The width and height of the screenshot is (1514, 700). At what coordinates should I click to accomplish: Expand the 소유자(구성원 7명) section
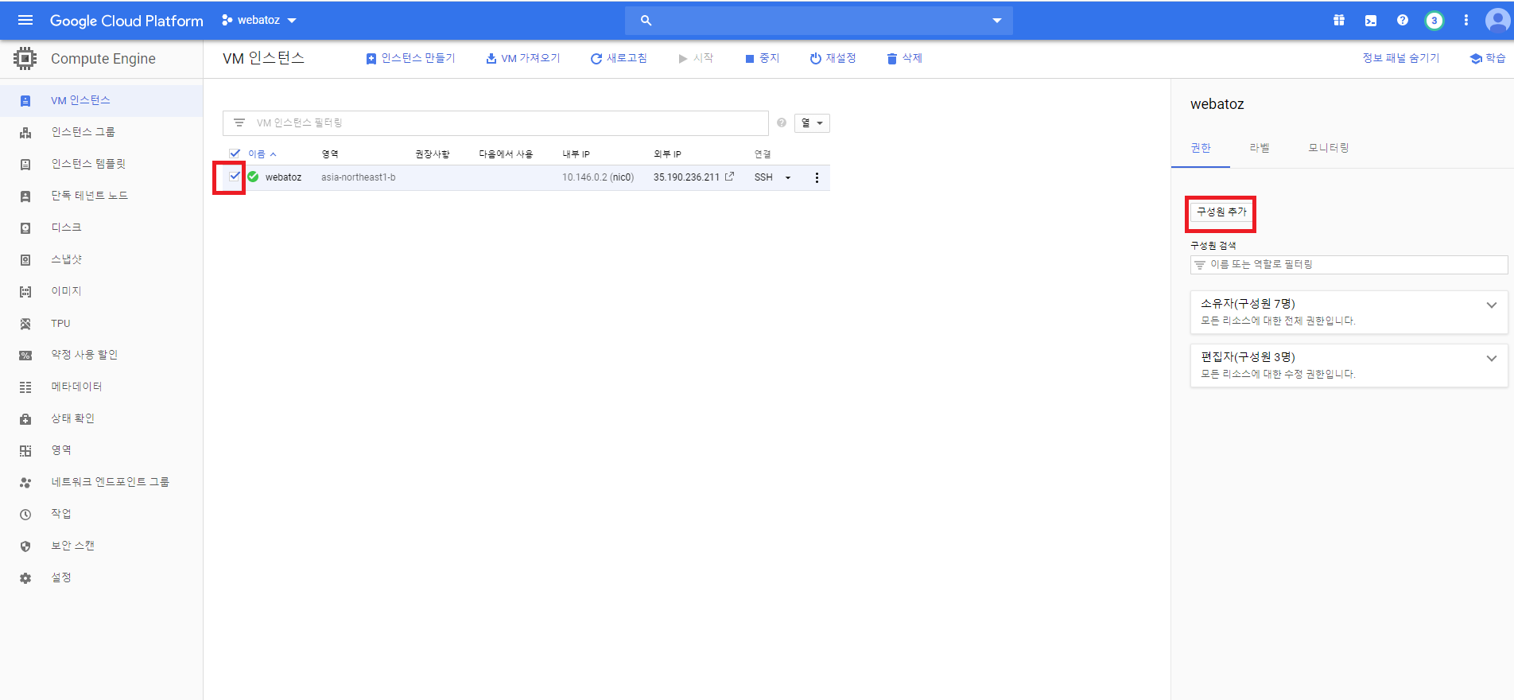point(1349,312)
